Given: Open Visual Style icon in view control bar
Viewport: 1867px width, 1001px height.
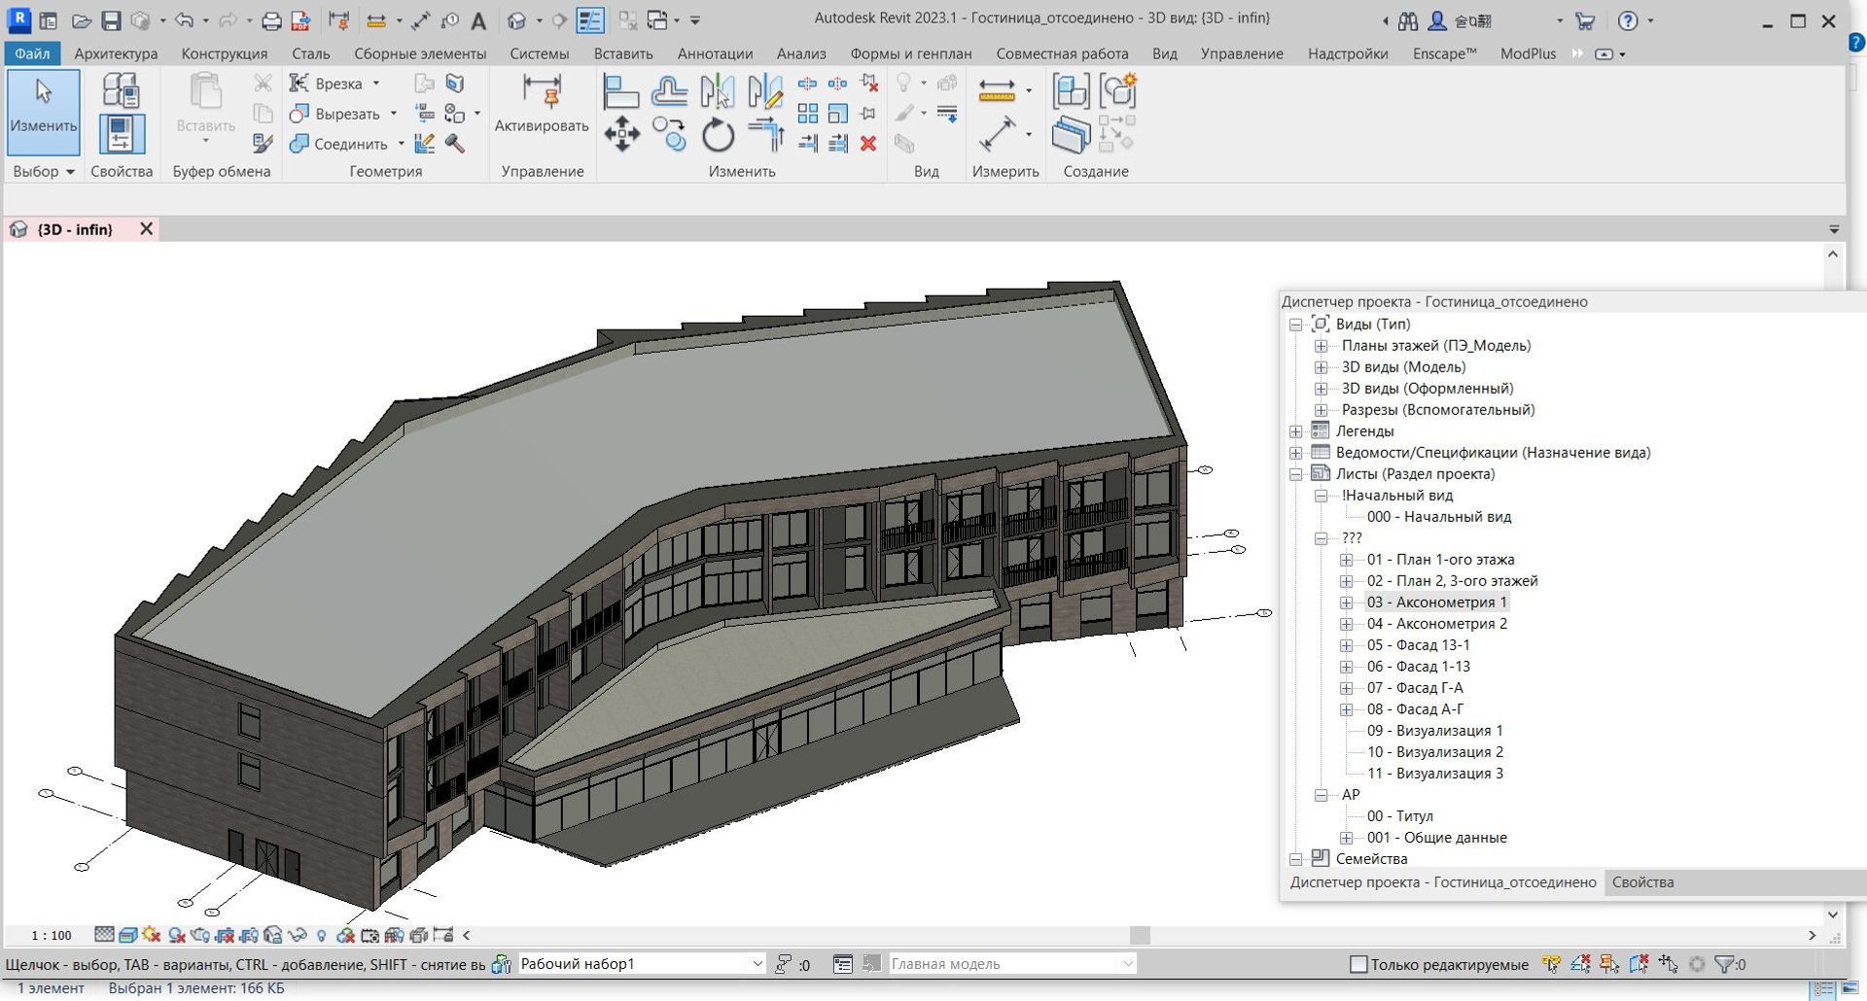Looking at the screenshot, I should 128,935.
